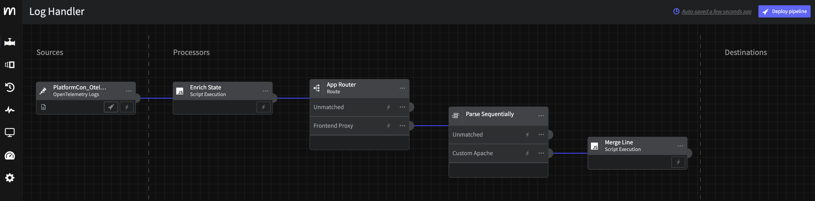The height and width of the screenshot is (201, 815).
Task: Open PlatformCon_Otel node options menu
Action: pos(129,91)
